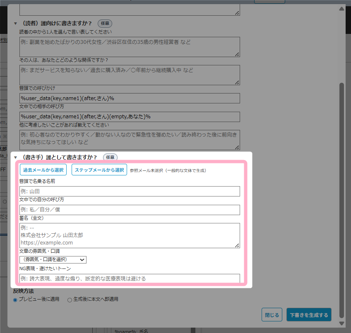Open the 雰囲気・口調を選択 dropdown

click(x=53, y=260)
